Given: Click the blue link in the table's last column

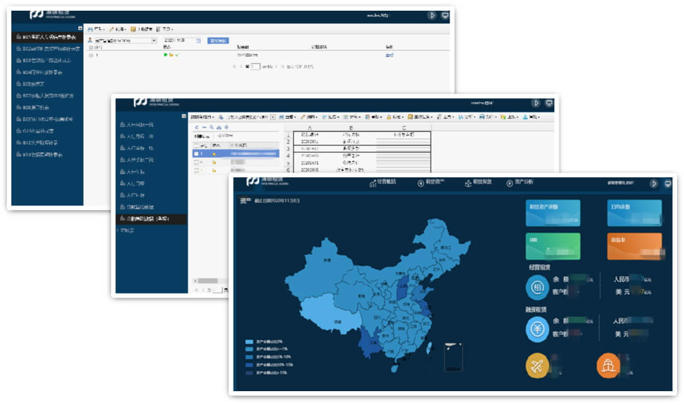Looking at the screenshot, I should (x=389, y=55).
